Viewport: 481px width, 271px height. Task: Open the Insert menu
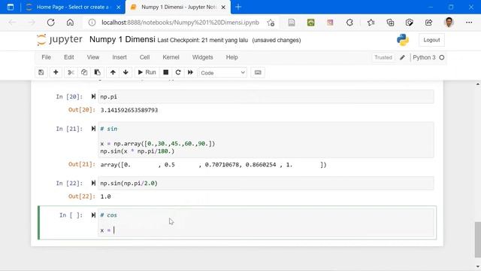[119, 57]
